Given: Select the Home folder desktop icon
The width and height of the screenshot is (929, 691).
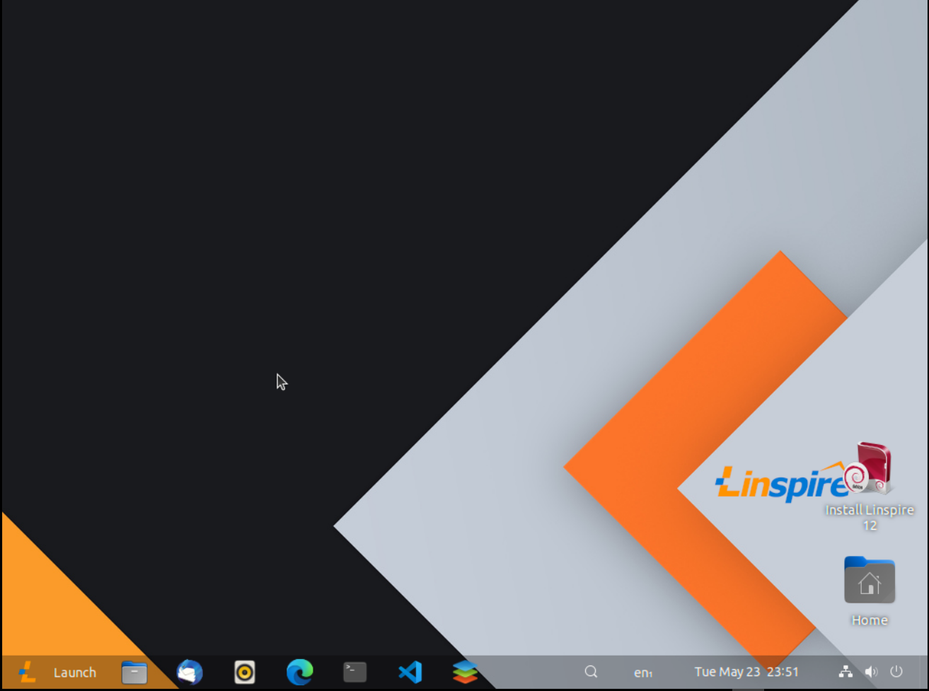Looking at the screenshot, I should coord(870,580).
